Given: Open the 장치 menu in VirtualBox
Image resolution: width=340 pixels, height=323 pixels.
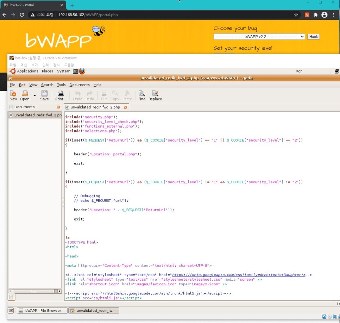Looking at the screenshot, I should tap(56, 65).
